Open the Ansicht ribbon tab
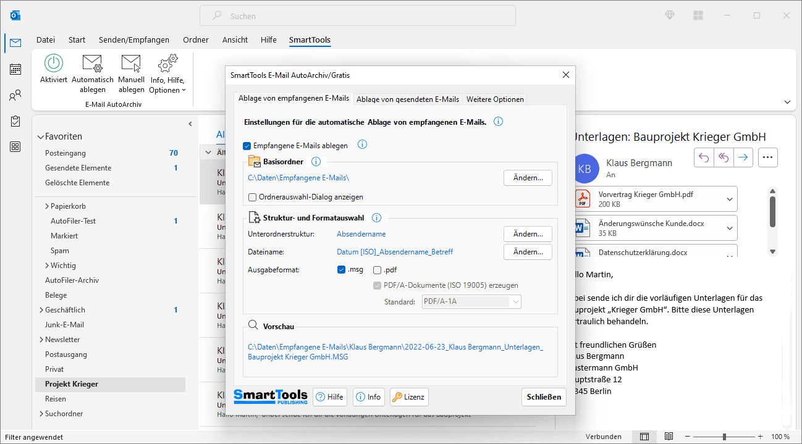 235,40
